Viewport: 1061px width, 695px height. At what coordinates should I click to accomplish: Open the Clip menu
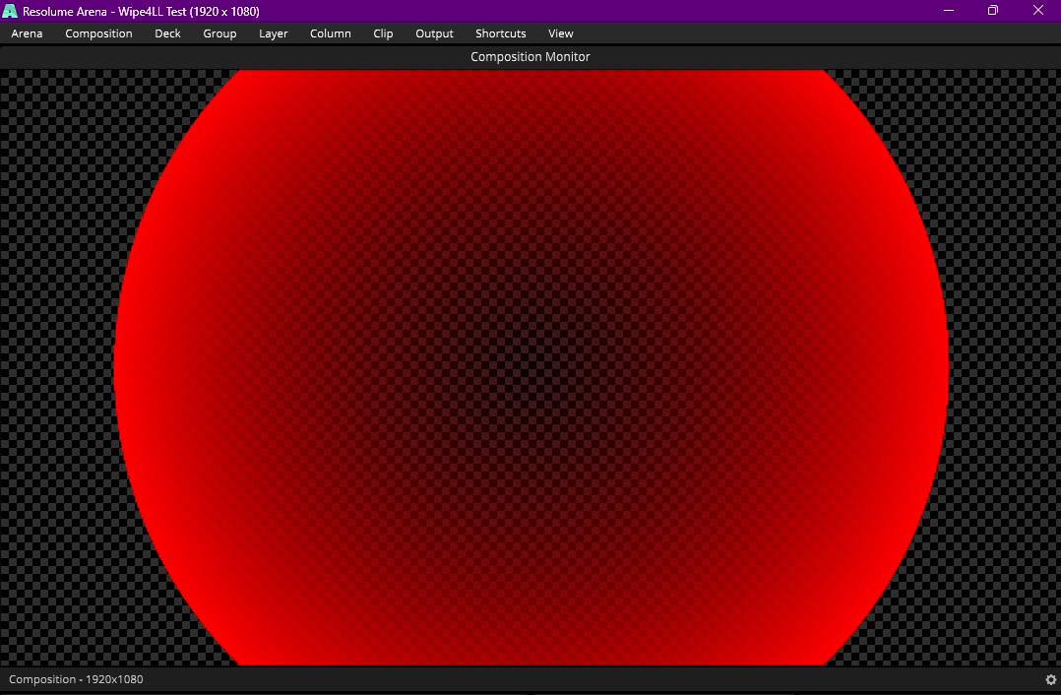pyautogui.click(x=383, y=33)
